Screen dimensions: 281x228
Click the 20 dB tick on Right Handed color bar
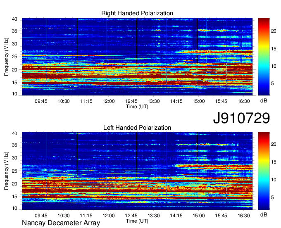coord(274,31)
